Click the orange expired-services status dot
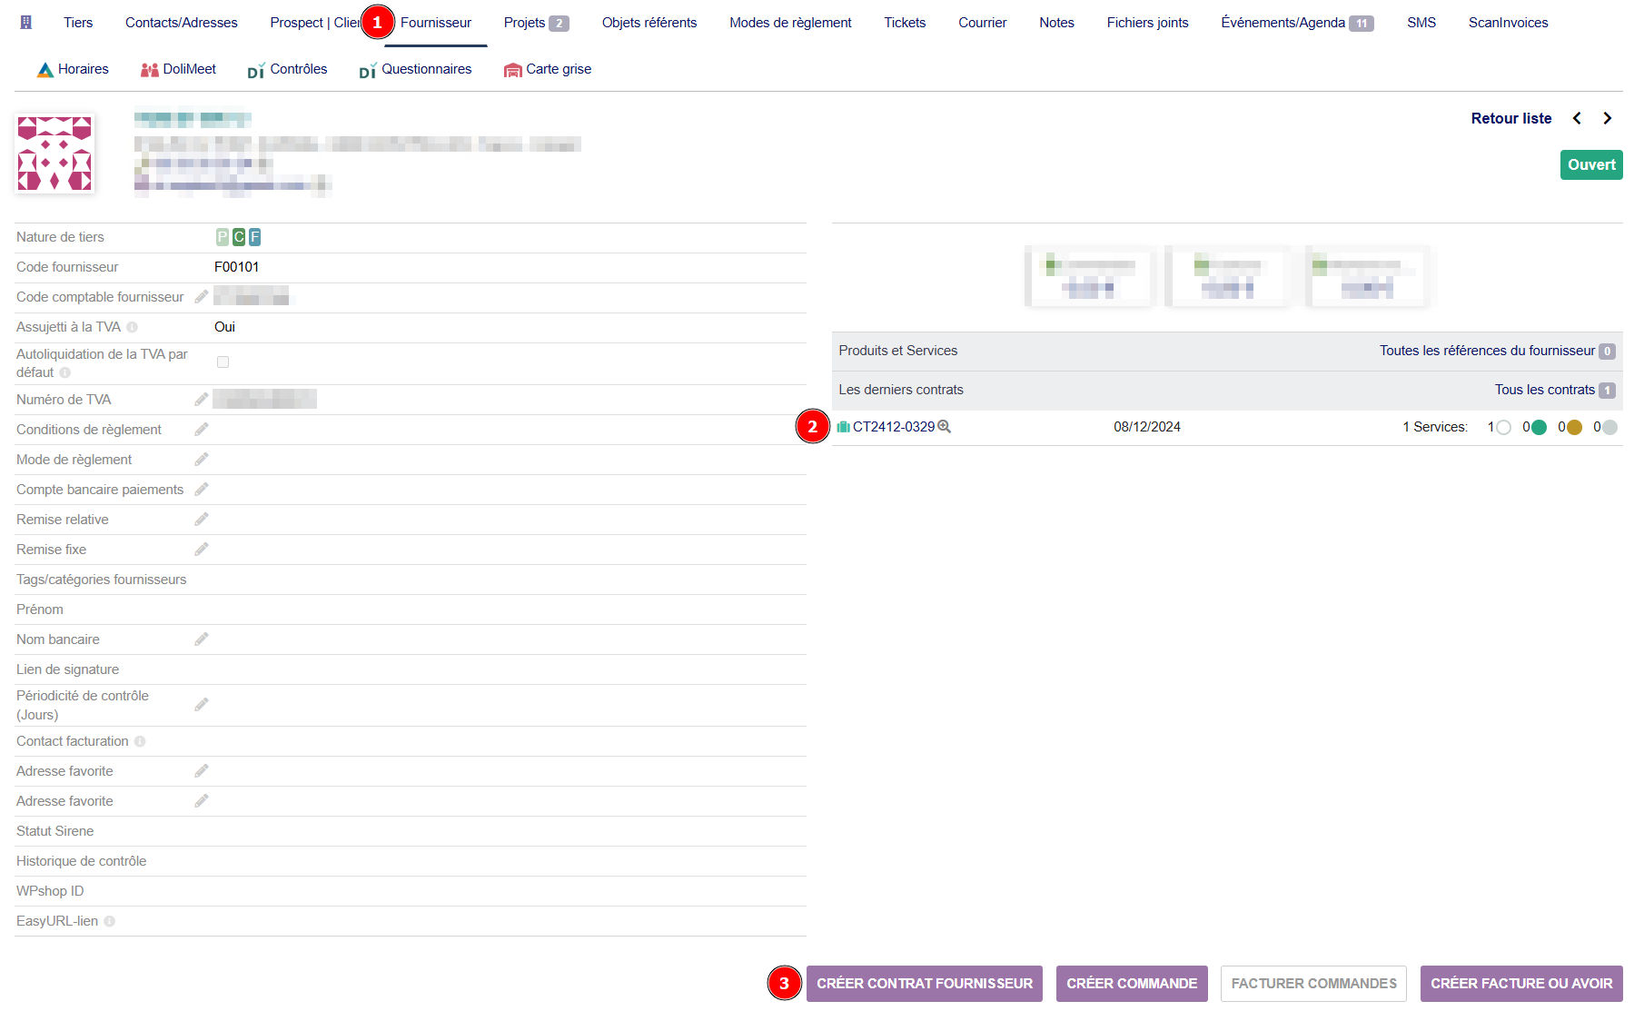 (x=1574, y=427)
